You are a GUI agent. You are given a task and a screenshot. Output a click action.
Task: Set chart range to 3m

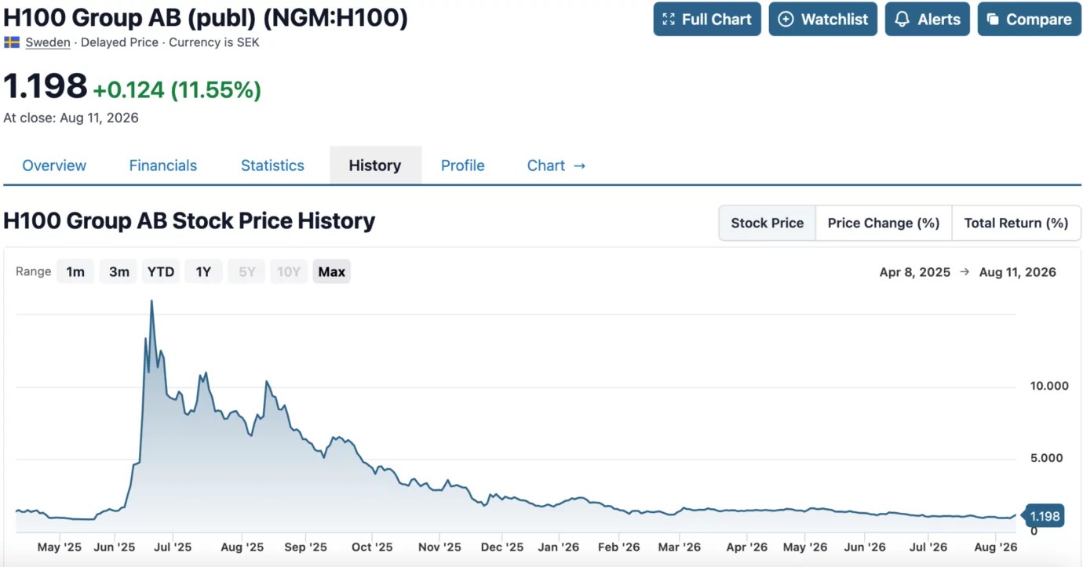coord(119,271)
